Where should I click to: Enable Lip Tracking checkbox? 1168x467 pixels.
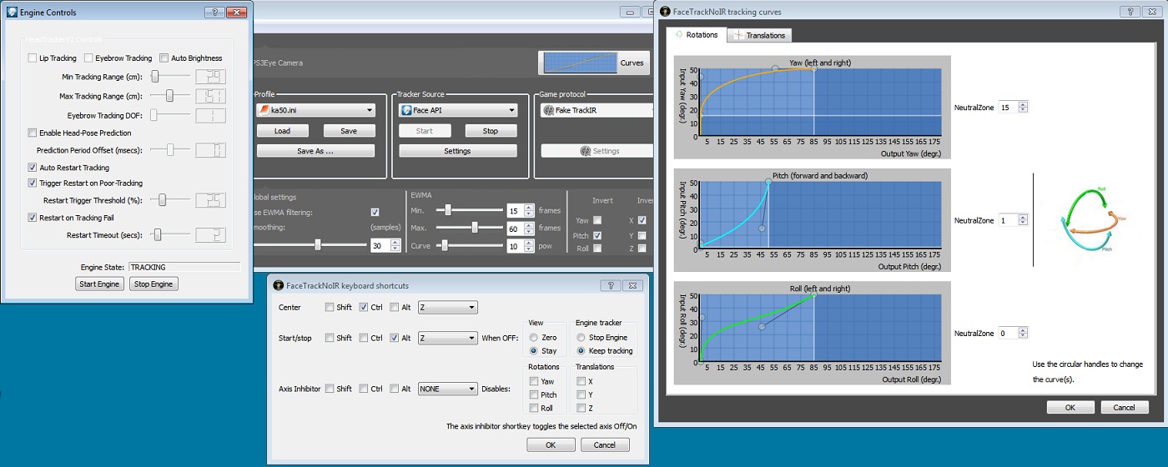pos(33,58)
